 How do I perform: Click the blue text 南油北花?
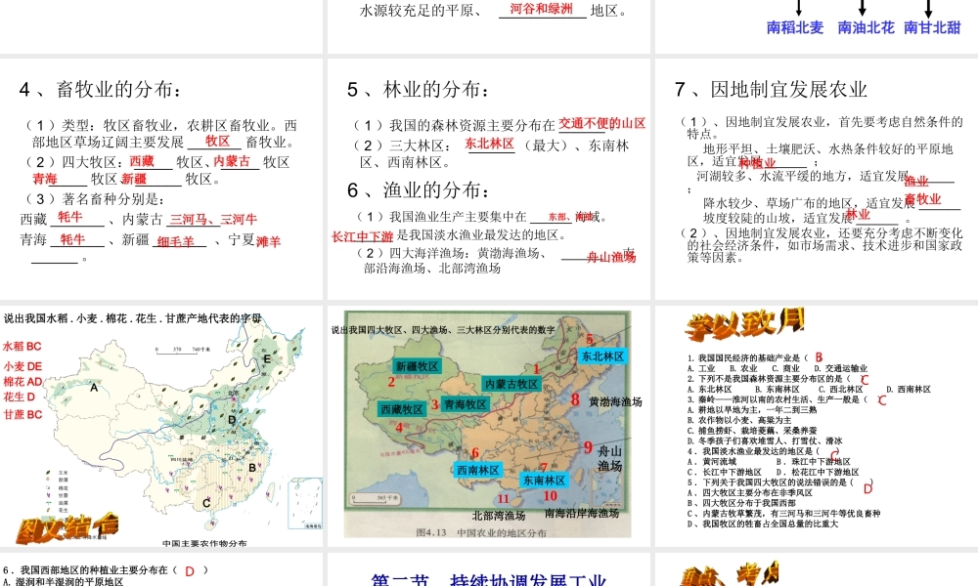866,27
